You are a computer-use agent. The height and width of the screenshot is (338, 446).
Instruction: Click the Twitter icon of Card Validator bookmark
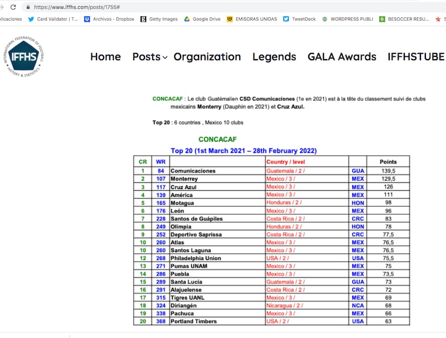(31, 19)
